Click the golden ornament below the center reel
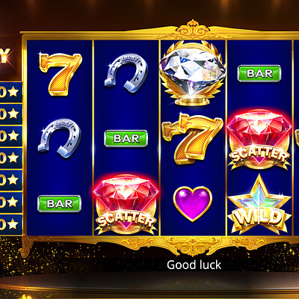This screenshot has height=299, width=299. pos(193,245)
